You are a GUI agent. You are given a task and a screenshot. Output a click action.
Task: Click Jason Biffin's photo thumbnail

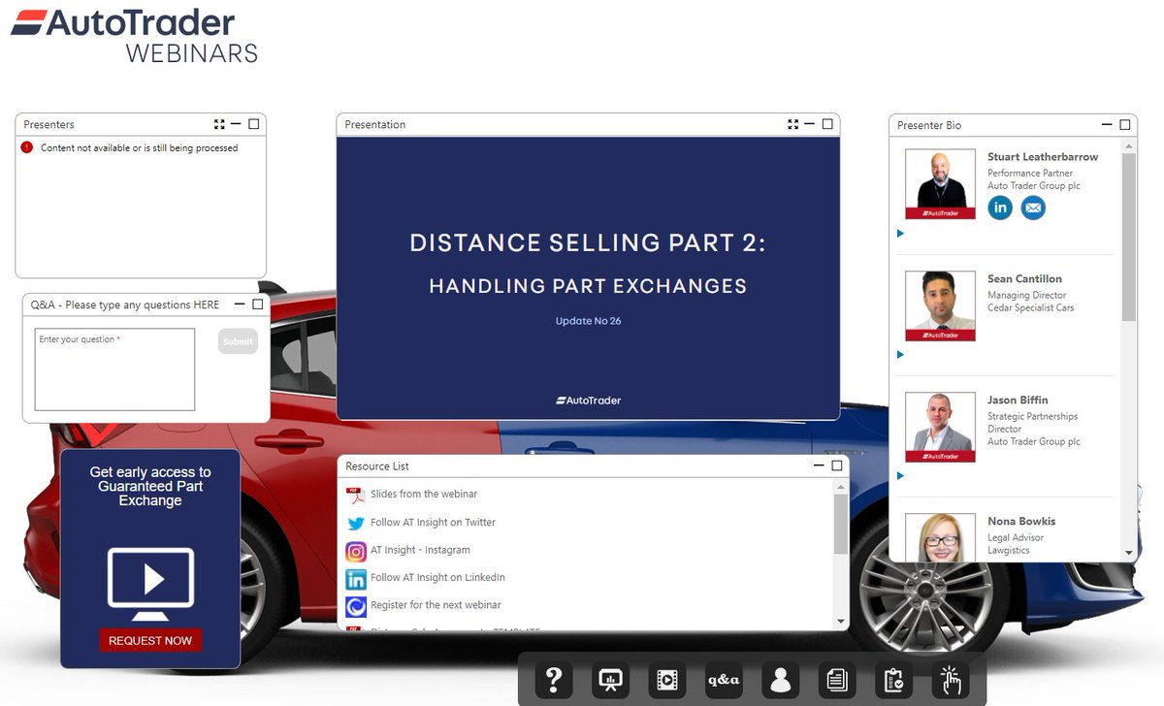coord(940,427)
